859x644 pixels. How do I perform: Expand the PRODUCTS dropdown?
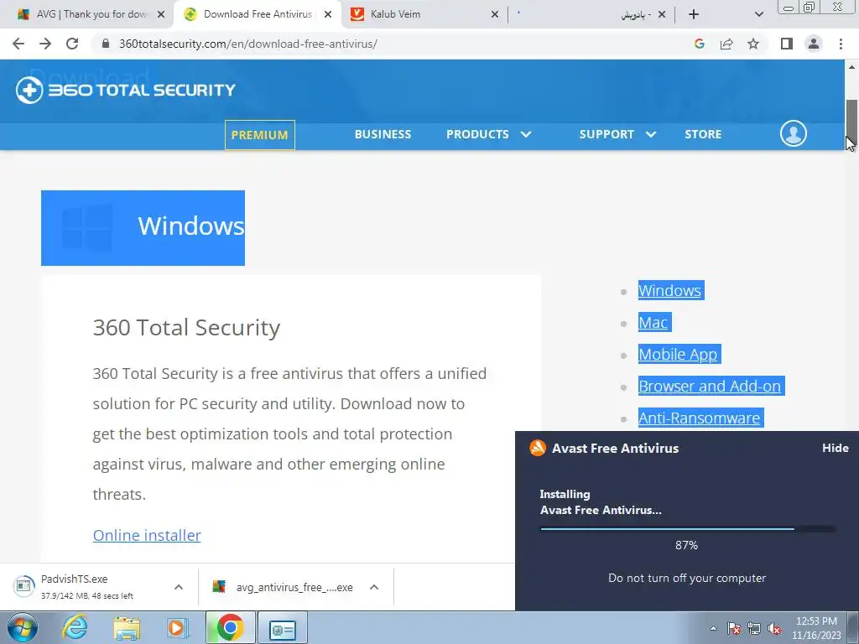click(489, 134)
